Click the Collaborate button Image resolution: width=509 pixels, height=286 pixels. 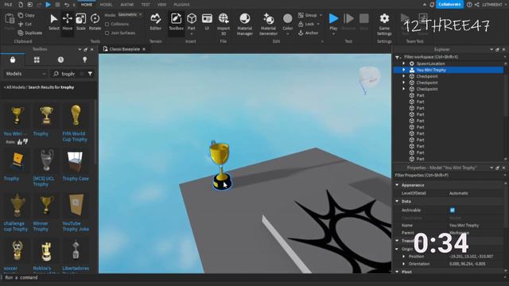449,5
